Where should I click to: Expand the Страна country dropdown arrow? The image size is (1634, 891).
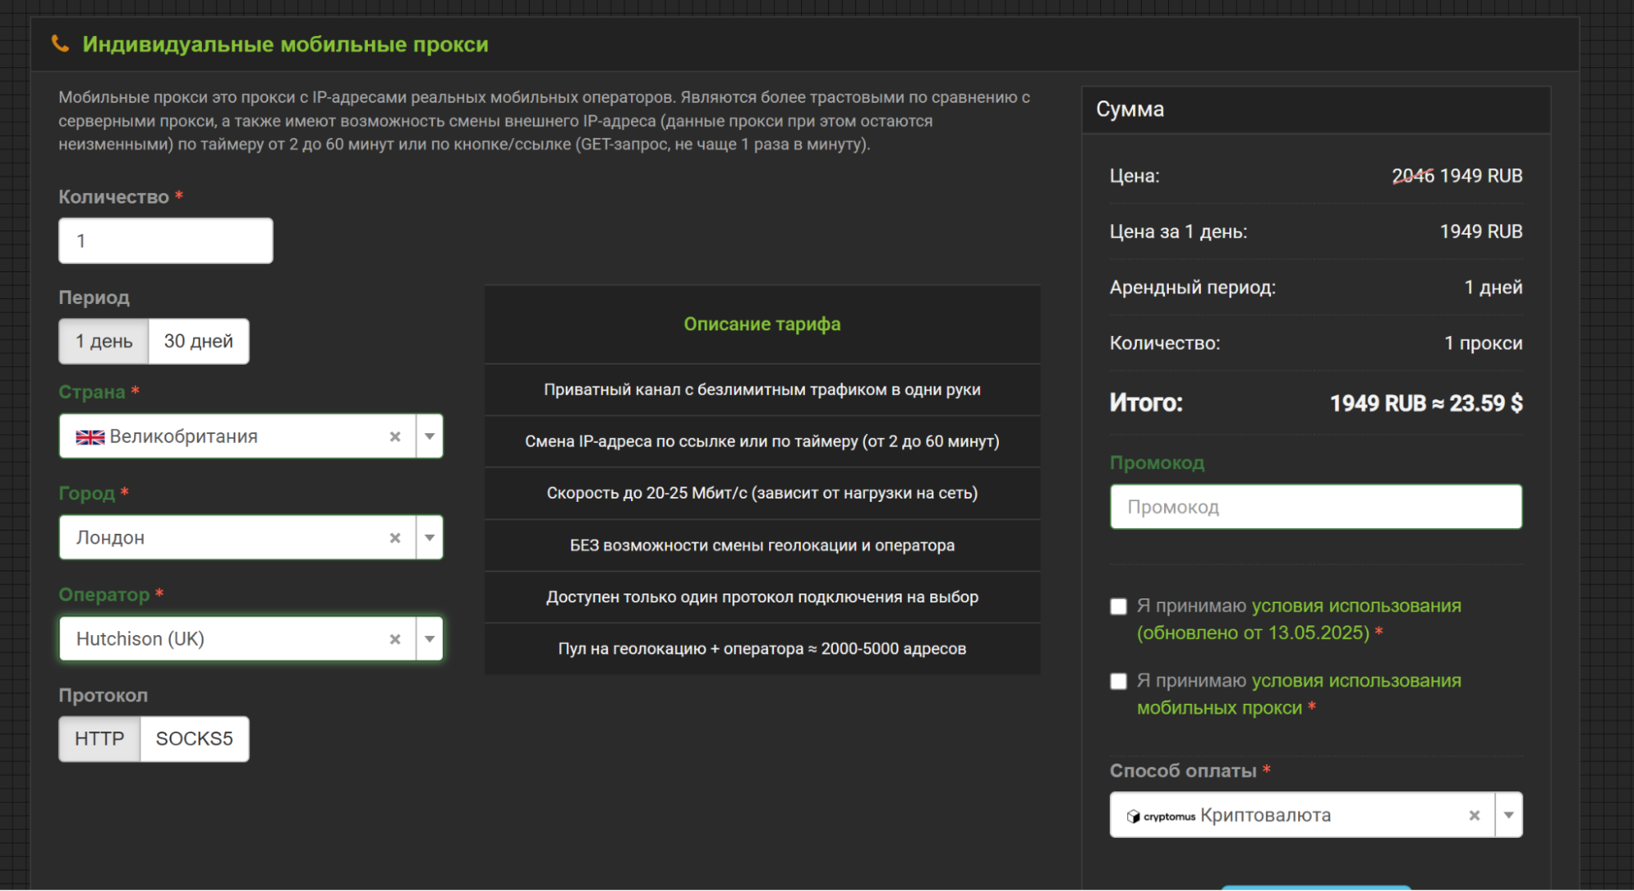[x=429, y=437]
